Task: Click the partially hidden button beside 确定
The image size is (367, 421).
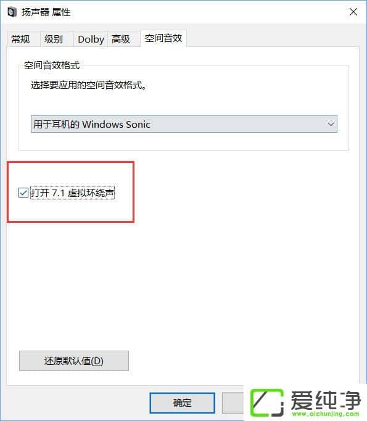Action: (233, 402)
